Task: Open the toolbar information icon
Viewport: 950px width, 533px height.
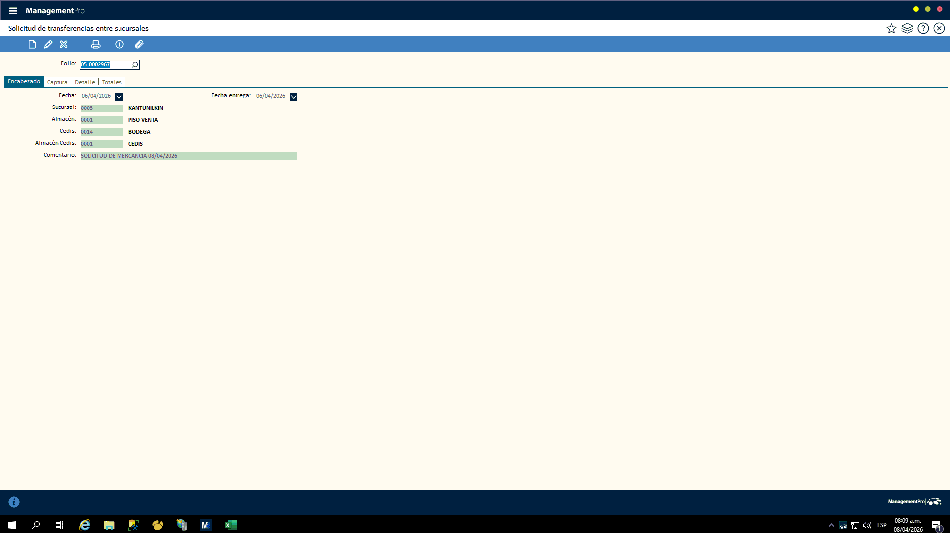Action: (x=119, y=44)
